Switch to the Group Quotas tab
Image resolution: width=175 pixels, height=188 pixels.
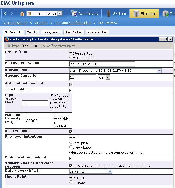(97, 32)
